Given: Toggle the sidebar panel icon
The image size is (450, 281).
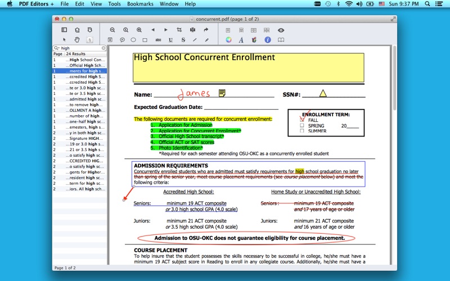Looking at the screenshot, I should 64,30.
